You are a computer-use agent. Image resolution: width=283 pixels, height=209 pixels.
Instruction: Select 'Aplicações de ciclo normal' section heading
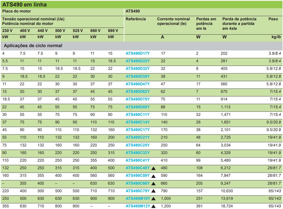(33, 46)
